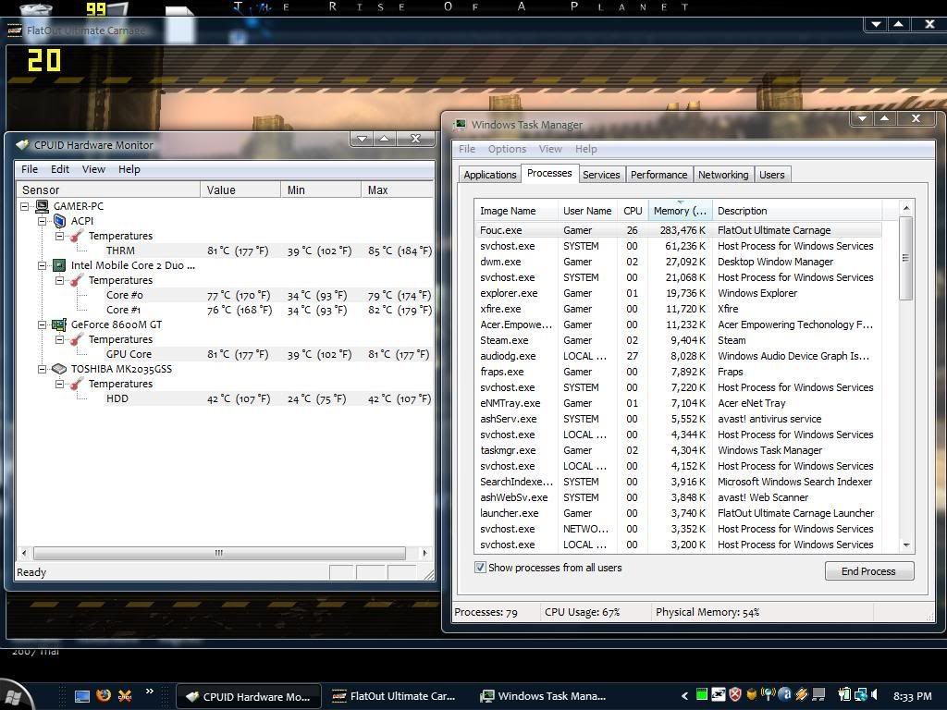The width and height of the screenshot is (947, 710).
Task: Launch Firefox from Quick Launch
Action: point(104,696)
